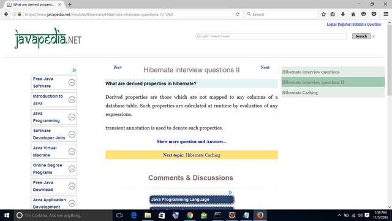Open the smiley chat icon in toolbar
Image resolution: width=392 pixels, height=221 pixels.
[363, 14]
